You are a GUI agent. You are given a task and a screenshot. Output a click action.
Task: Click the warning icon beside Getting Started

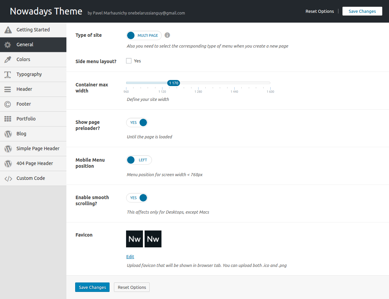8,30
